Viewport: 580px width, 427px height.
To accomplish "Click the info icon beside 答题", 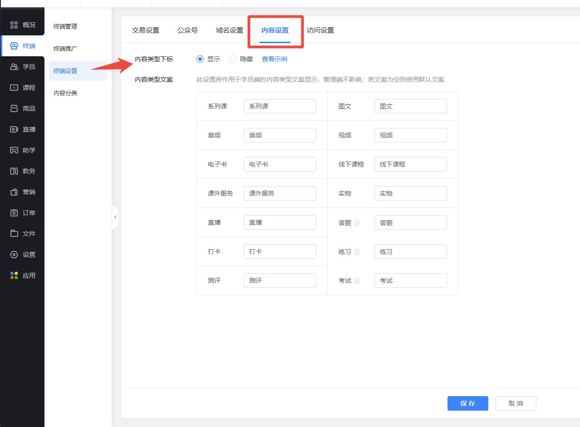I will (x=357, y=223).
